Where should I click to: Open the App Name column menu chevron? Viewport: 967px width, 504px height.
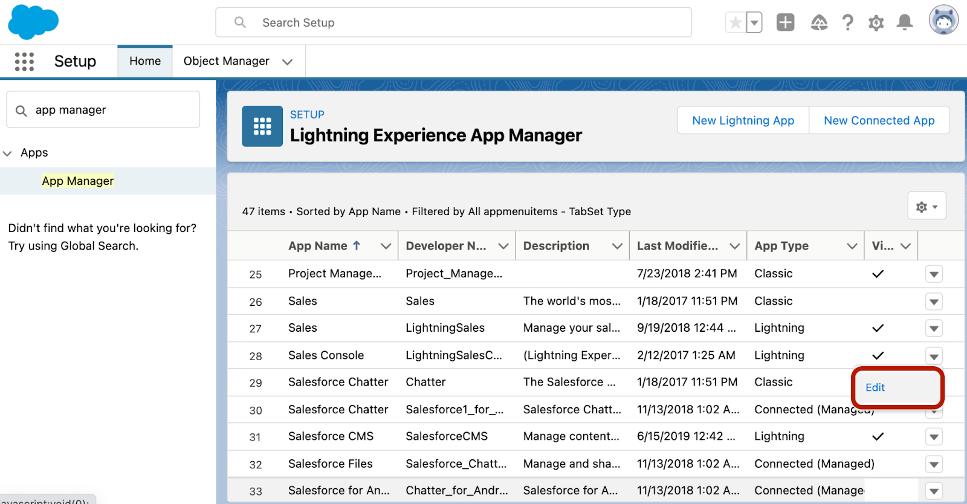pos(386,246)
